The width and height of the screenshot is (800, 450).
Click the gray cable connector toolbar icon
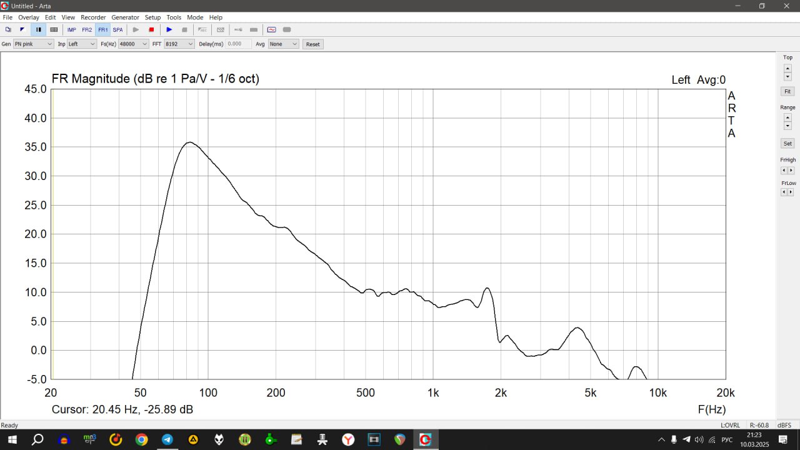point(238,29)
